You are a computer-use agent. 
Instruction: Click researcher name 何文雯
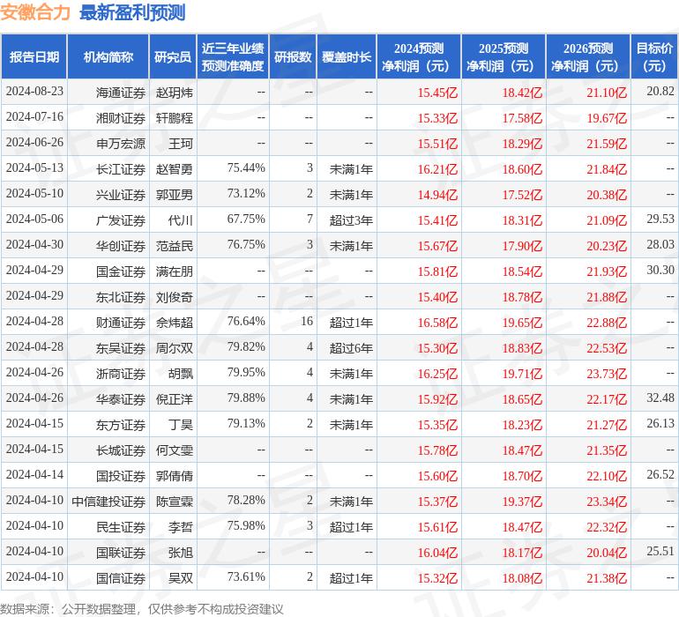click(x=174, y=450)
